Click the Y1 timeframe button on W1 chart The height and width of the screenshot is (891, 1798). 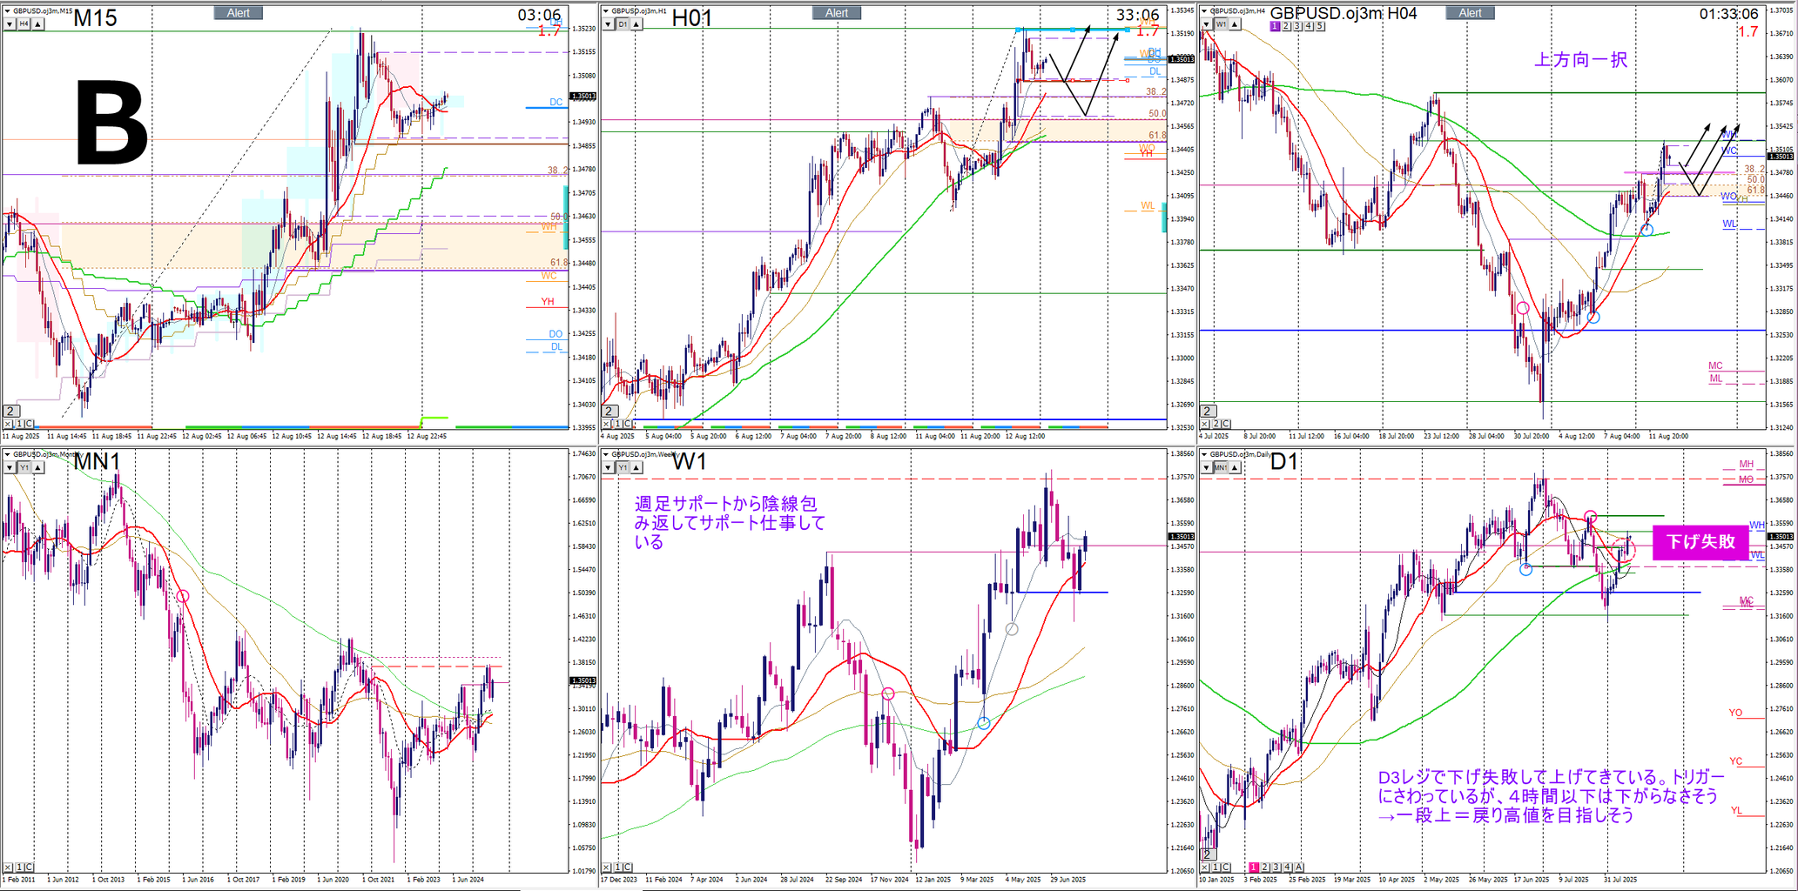pyautogui.click(x=623, y=468)
